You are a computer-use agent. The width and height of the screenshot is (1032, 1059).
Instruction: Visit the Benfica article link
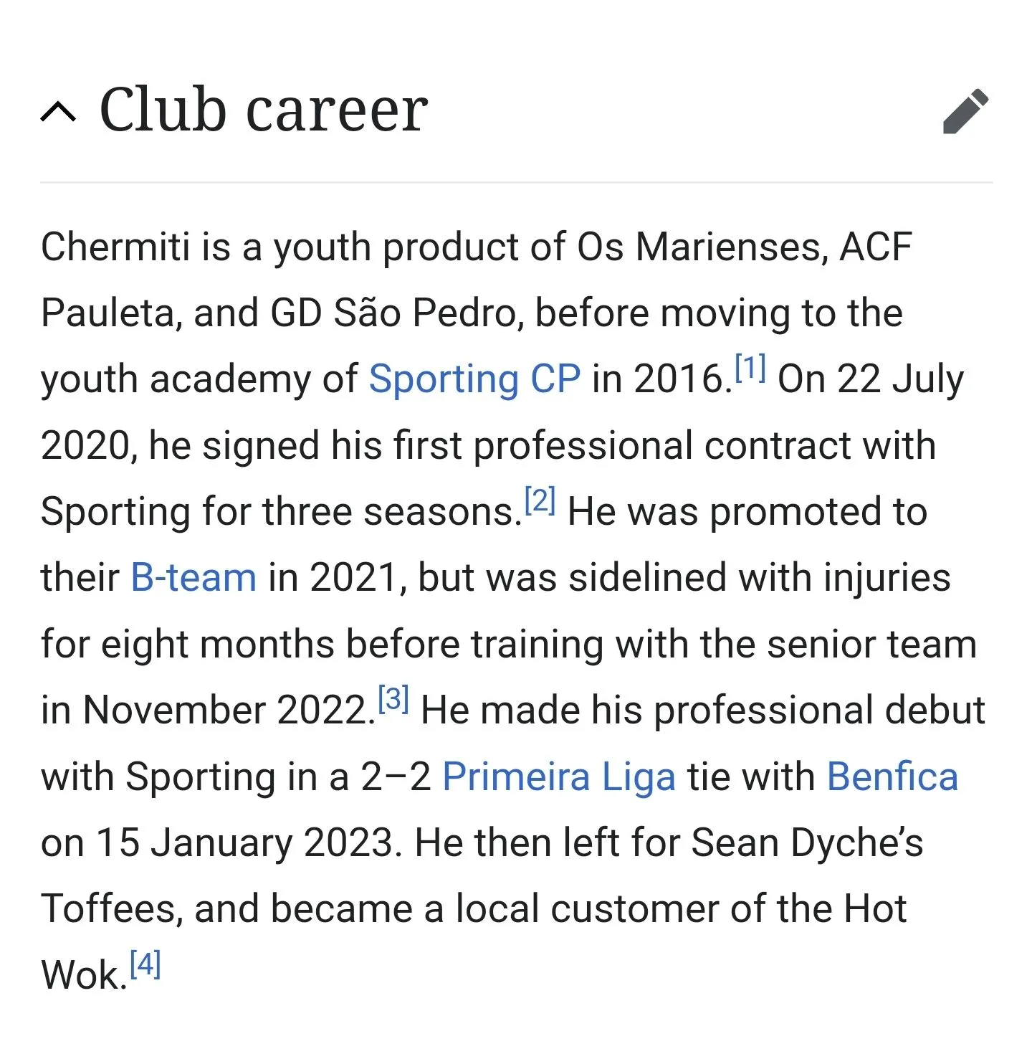(892, 777)
